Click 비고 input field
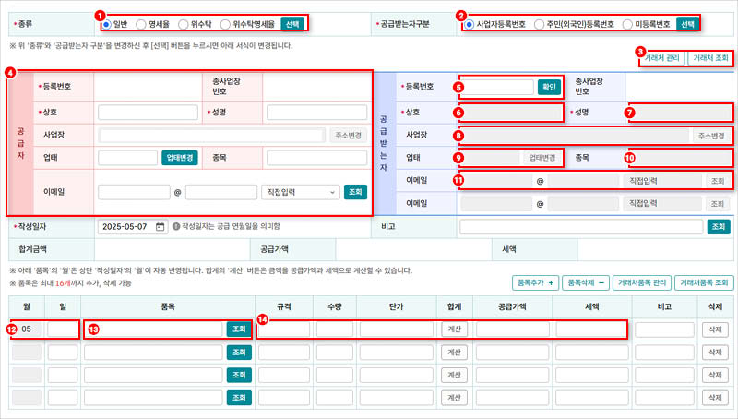This screenshot has width=738, height=419. click(581, 226)
